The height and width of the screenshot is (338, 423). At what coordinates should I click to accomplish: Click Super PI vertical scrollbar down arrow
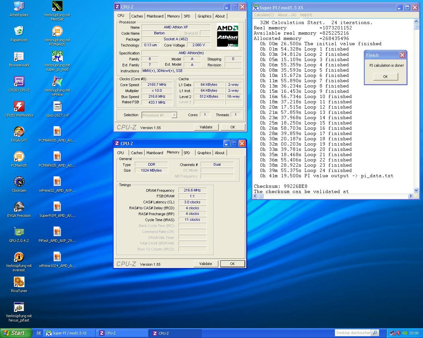416,190
